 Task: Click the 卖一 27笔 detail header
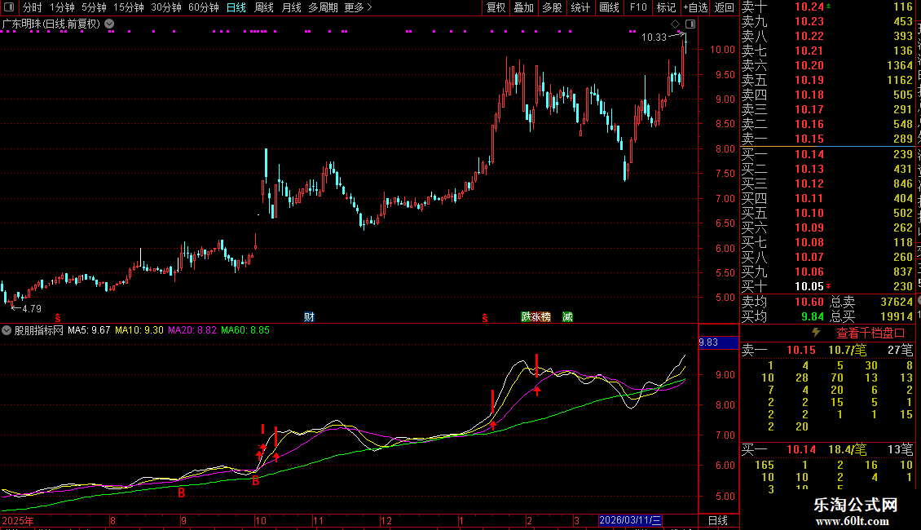pyautogui.click(x=827, y=350)
